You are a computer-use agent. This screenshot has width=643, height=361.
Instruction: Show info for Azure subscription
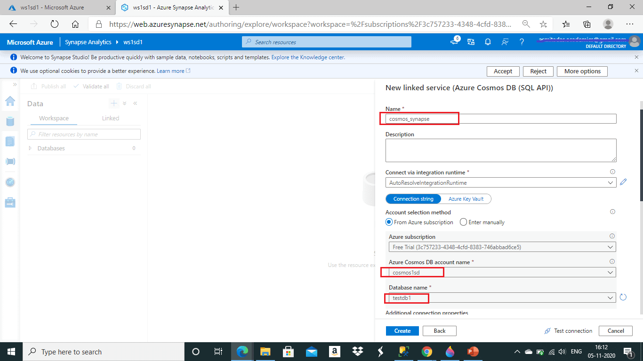tap(612, 236)
